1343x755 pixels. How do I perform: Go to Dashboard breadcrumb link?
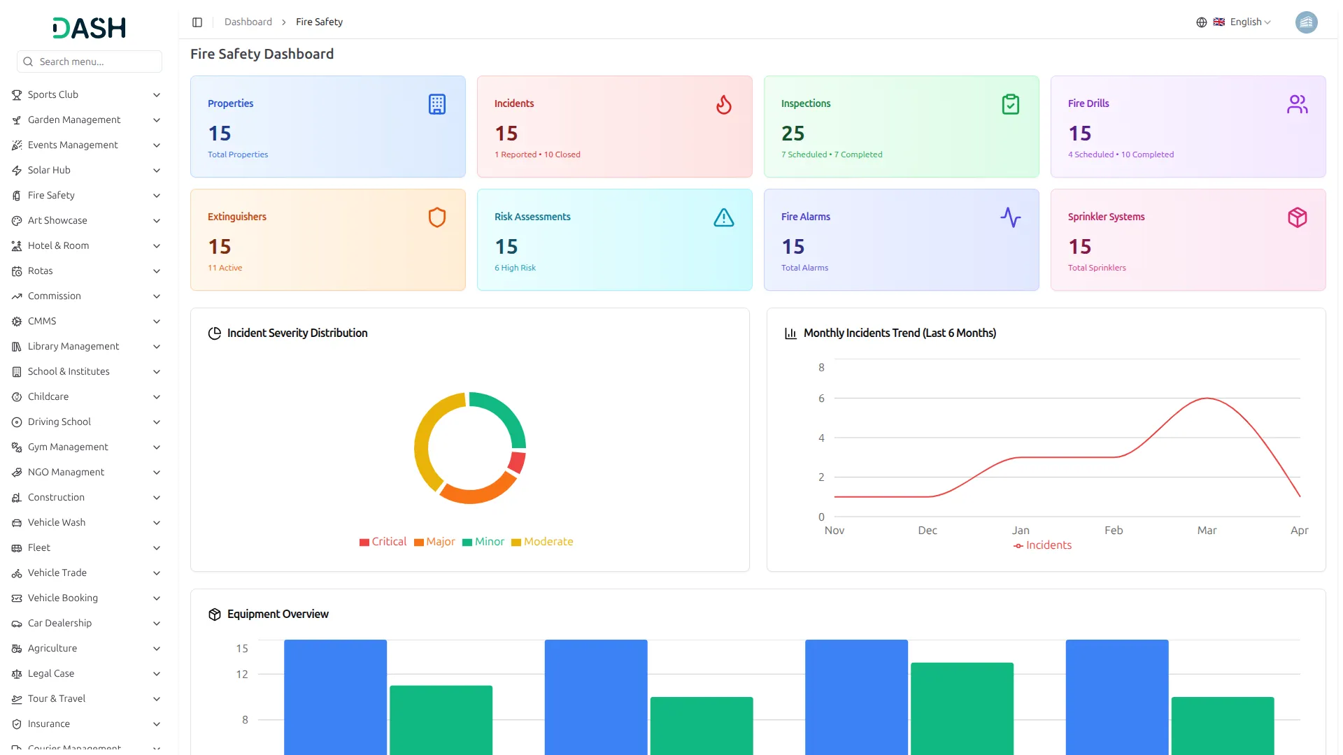coord(248,22)
